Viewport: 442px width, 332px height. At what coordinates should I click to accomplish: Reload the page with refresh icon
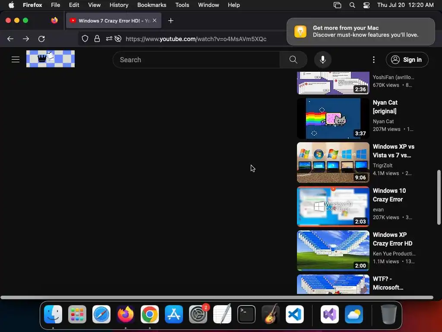pyautogui.click(x=41, y=38)
